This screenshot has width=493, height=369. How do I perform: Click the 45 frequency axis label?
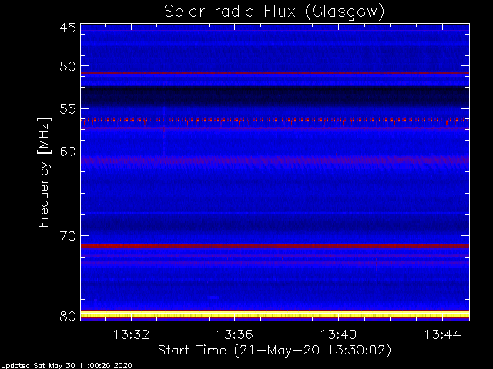tap(68, 28)
